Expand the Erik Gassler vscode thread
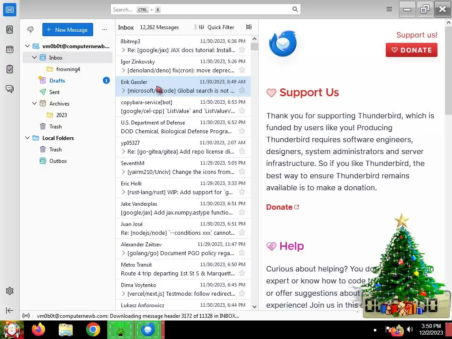Viewport: 452px width, 339px height. 124,90
